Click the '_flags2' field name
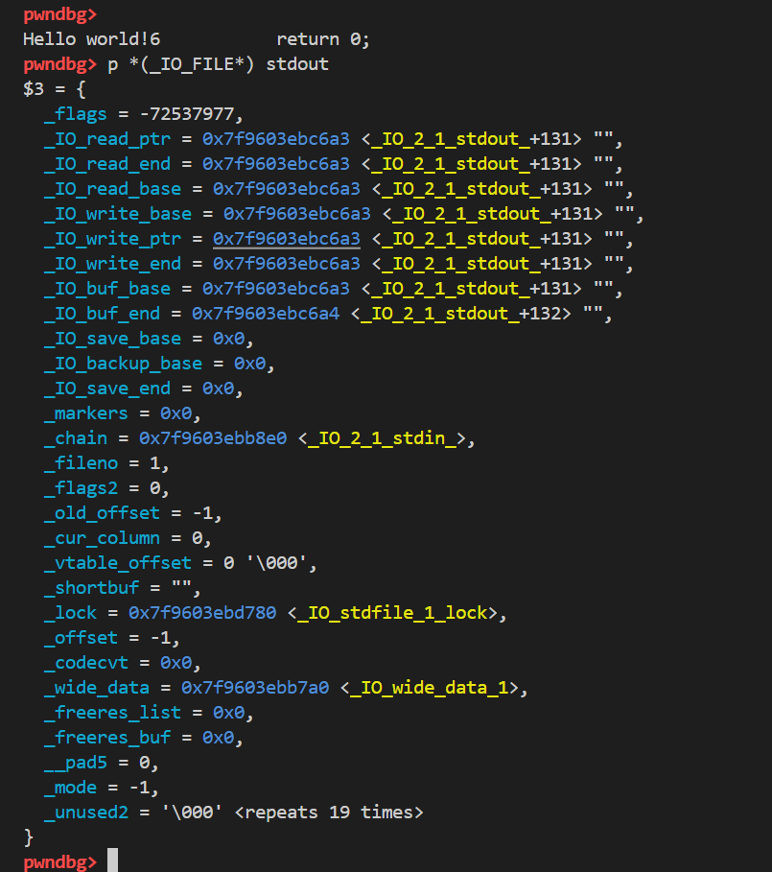The image size is (772, 872). [x=82, y=488]
